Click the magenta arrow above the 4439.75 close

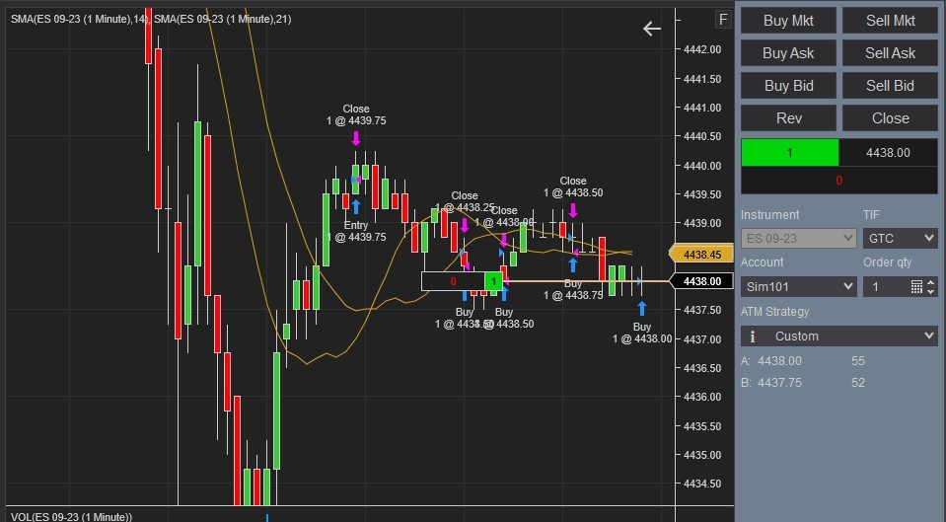pyautogui.click(x=356, y=138)
